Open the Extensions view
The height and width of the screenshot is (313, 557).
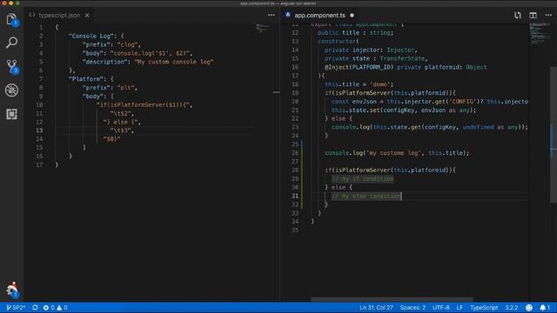tap(11, 114)
